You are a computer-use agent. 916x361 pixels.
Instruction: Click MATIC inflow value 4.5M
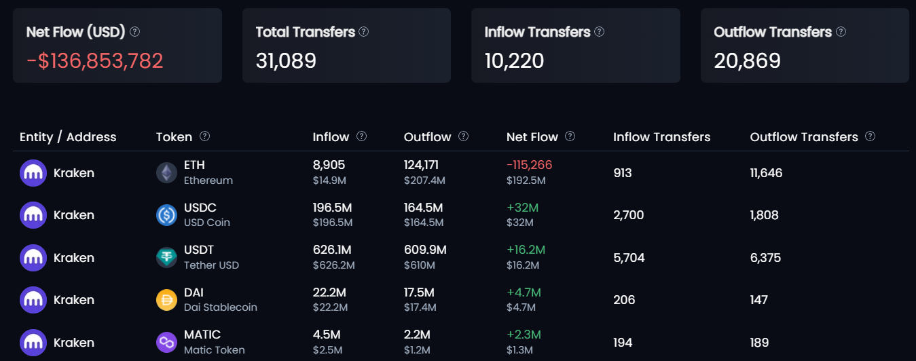327,335
